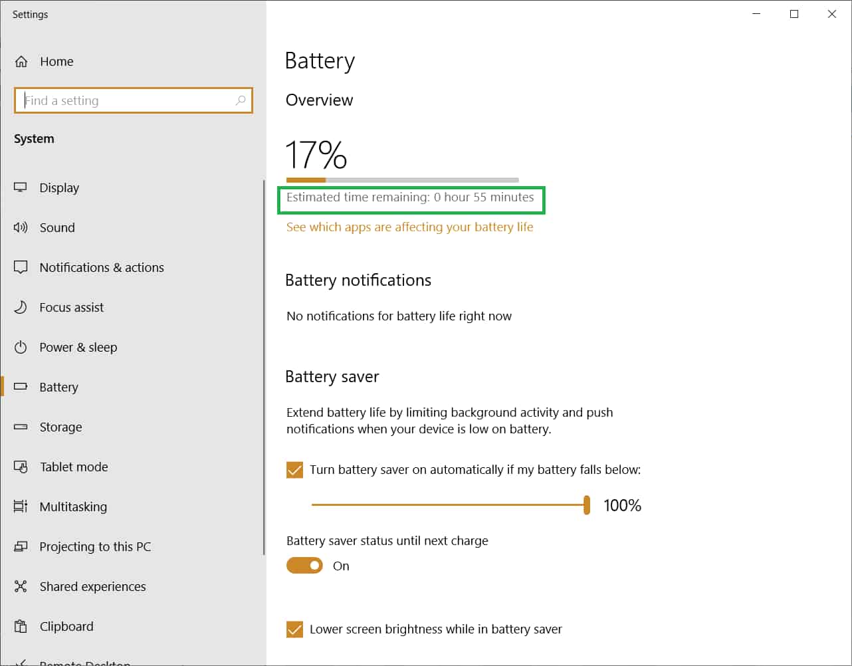Select the Projecting to this PC icon
This screenshot has height=666, width=852.
21,546
